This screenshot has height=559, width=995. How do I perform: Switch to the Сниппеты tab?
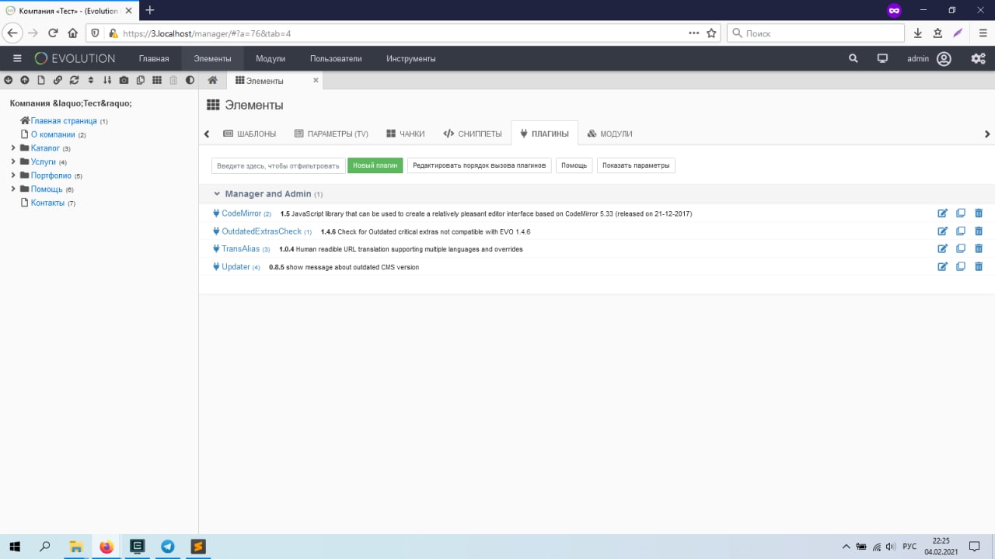click(x=472, y=134)
